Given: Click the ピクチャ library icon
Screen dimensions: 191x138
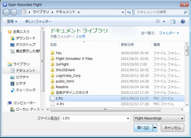Looking at the screenshot, I should tap(12, 77).
